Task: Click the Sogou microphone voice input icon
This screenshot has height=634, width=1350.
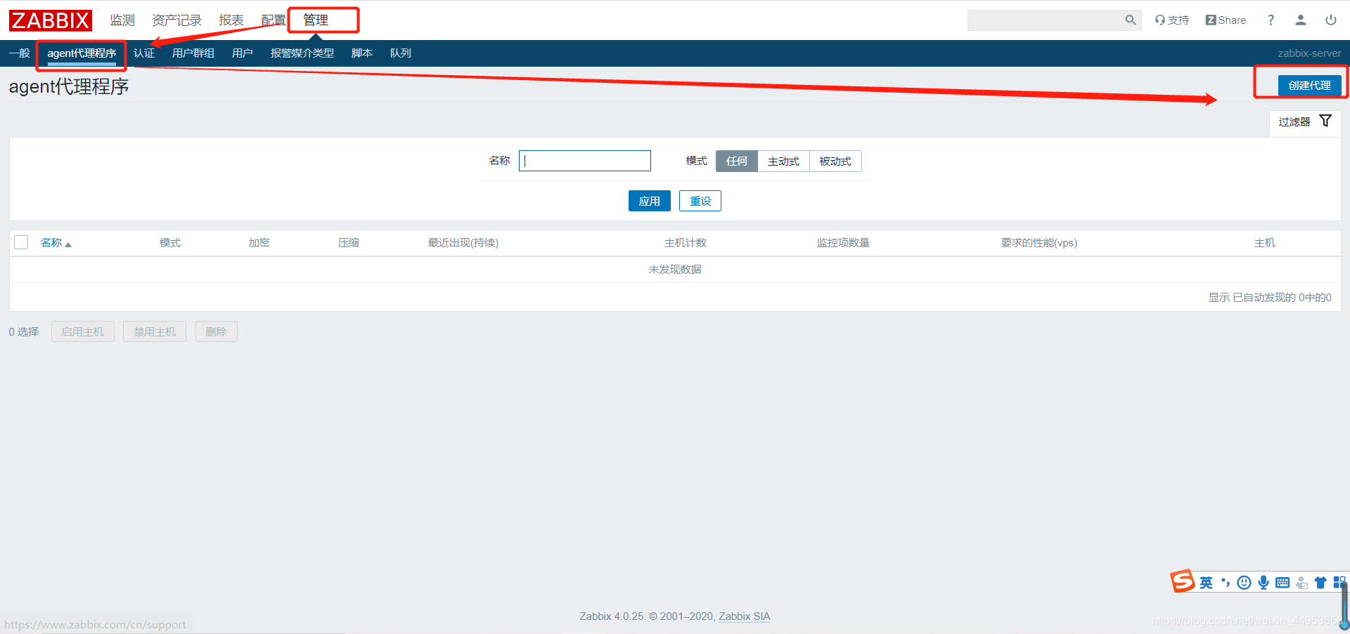Action: pyautogui.click(x=1264, y=583)
